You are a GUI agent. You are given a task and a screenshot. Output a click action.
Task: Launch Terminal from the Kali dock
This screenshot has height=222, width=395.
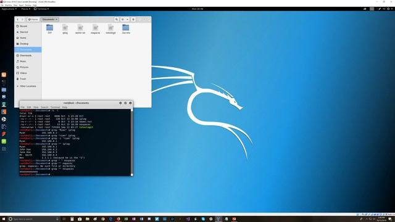coord(4,82)
